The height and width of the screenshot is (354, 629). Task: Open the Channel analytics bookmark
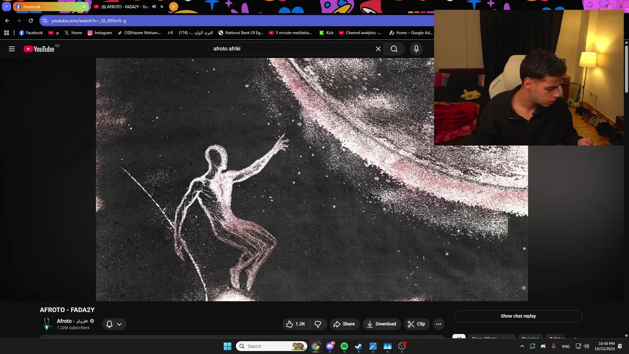360,33
